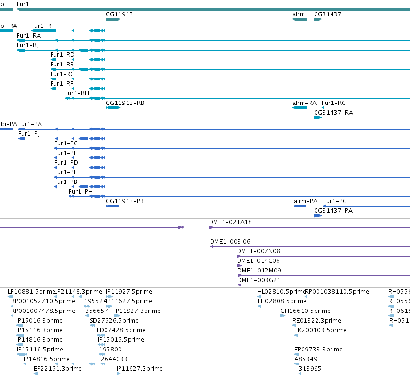Select clone DME1-007N08
410x376 pixels.
323,256
